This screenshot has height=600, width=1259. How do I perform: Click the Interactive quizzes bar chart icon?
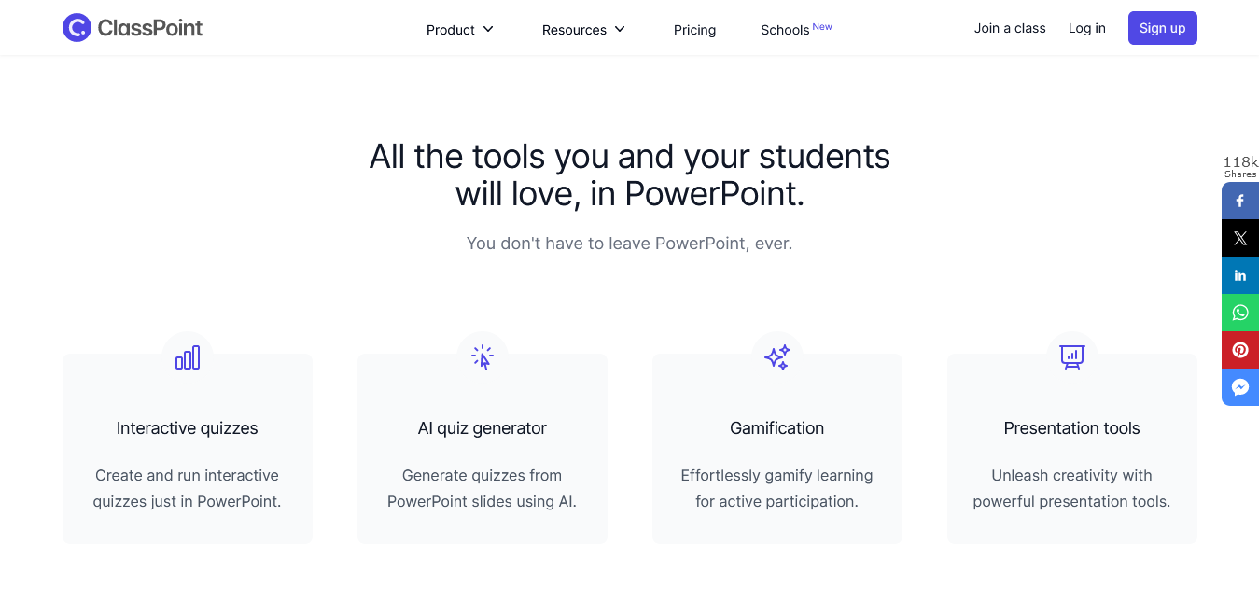(x=188, y=357)
